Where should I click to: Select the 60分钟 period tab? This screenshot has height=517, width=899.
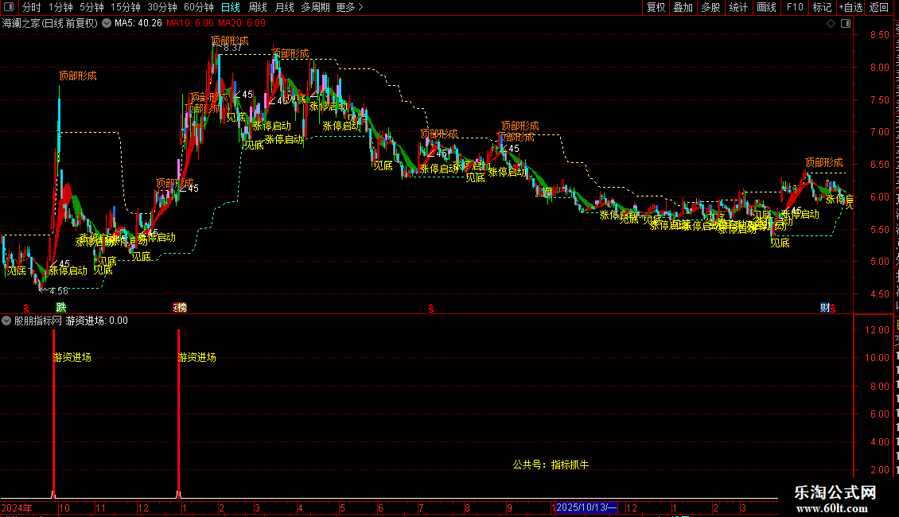(199, 7)
